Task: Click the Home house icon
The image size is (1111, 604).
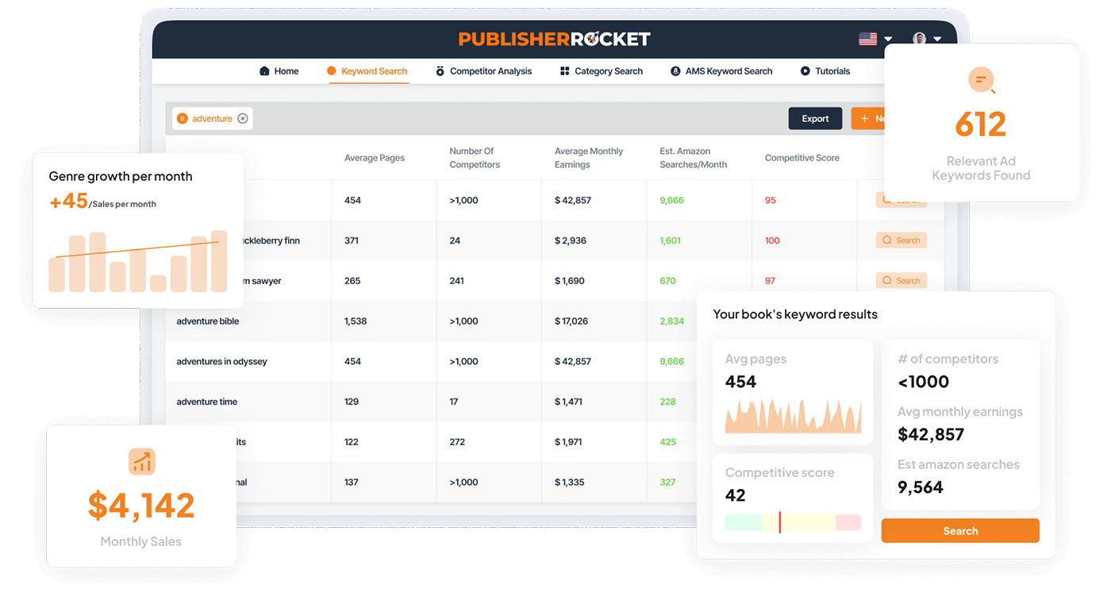Action: click(264, 71)
